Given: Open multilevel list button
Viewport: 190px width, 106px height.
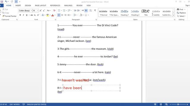Looking at the screenshot, I should click(x=69, y=11).
